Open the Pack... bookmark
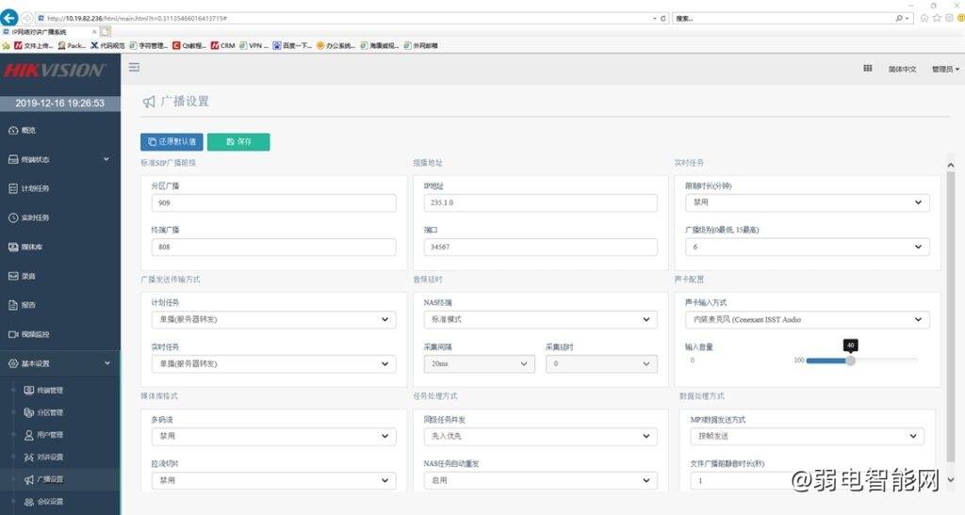The image size is (965, 515). [72, 45]
